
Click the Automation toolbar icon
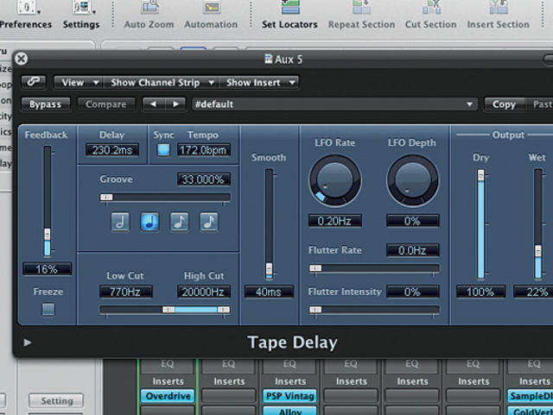(212, 7)
